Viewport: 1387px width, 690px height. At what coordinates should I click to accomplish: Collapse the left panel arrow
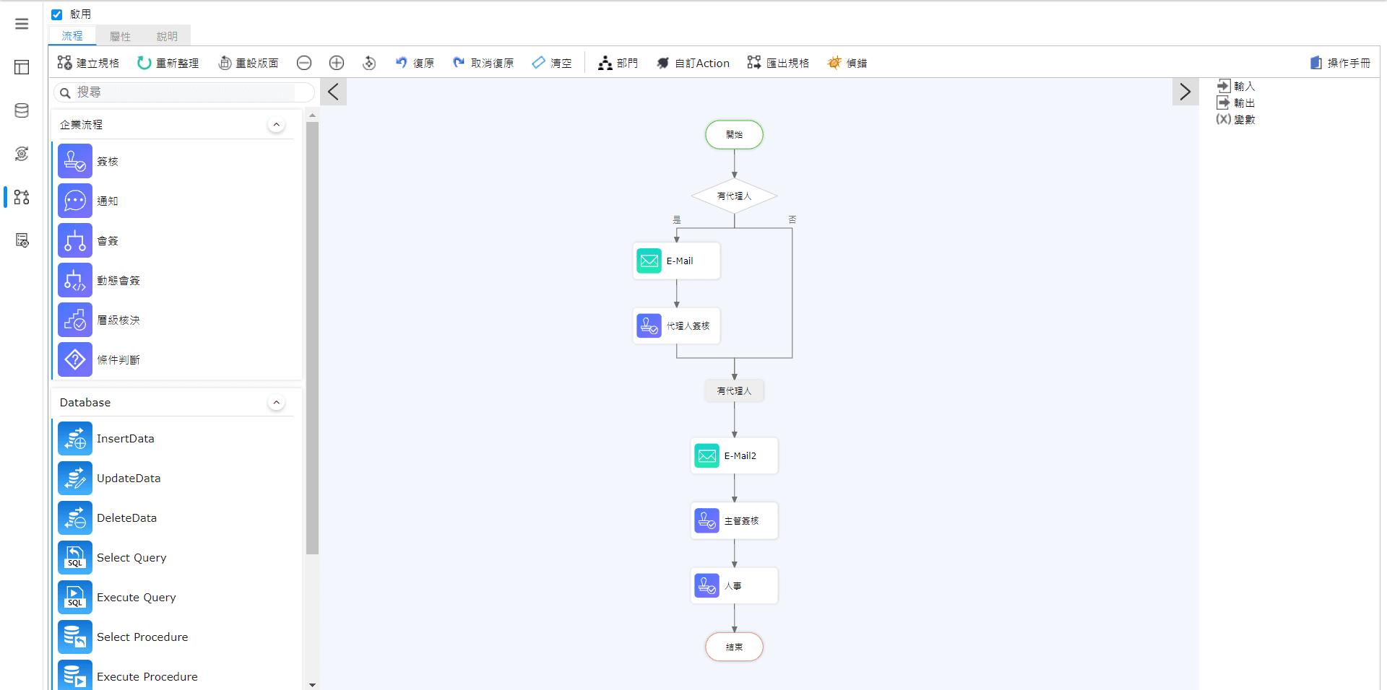click(x=333, y=92)
